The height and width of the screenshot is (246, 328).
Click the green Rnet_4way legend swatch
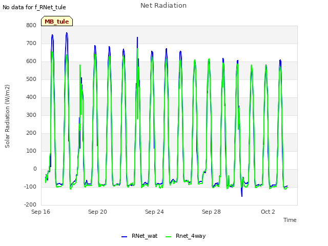click(x=168, y=237)
